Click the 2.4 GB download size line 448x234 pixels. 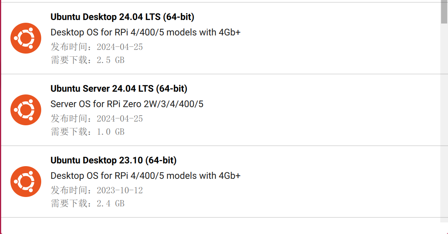[87, 204]
